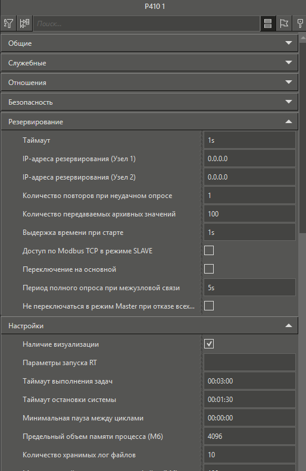Edit Период полного опроса value 5s
The height and width of the screenshot is (471, 306).
coord(249,288)
